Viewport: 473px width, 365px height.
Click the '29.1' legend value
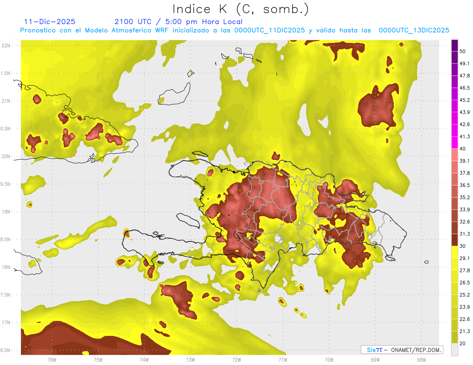click(465, 258)
